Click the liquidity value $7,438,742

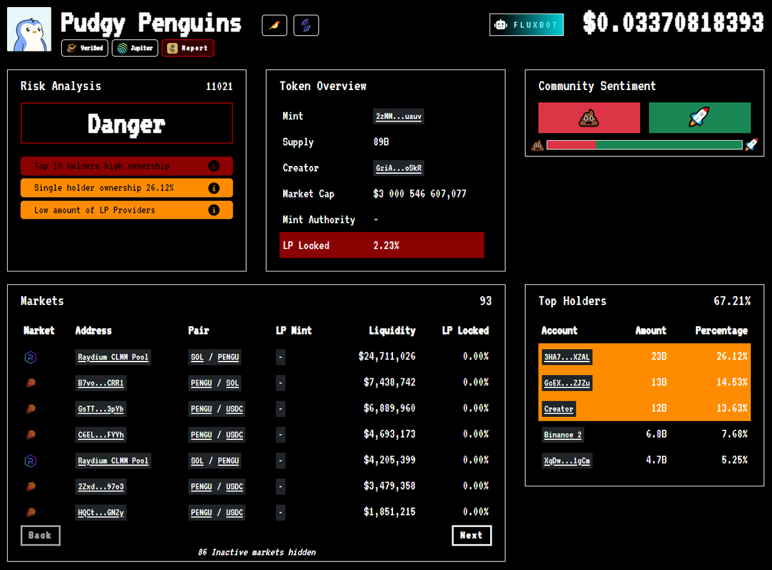click(390, 382)
